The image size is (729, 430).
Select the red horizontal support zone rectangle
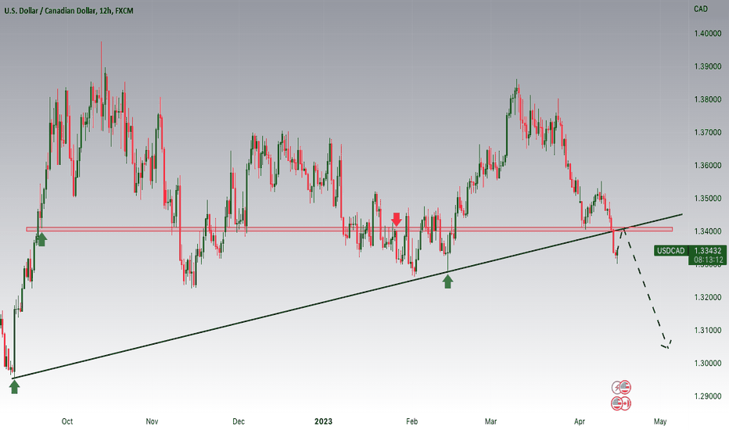349,229
